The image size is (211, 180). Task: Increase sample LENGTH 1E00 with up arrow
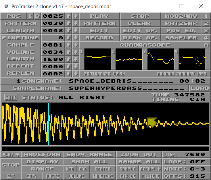click(68, 59)
